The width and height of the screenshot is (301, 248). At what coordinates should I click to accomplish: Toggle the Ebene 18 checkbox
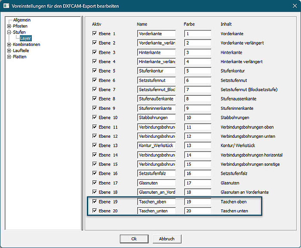point(95,192)
